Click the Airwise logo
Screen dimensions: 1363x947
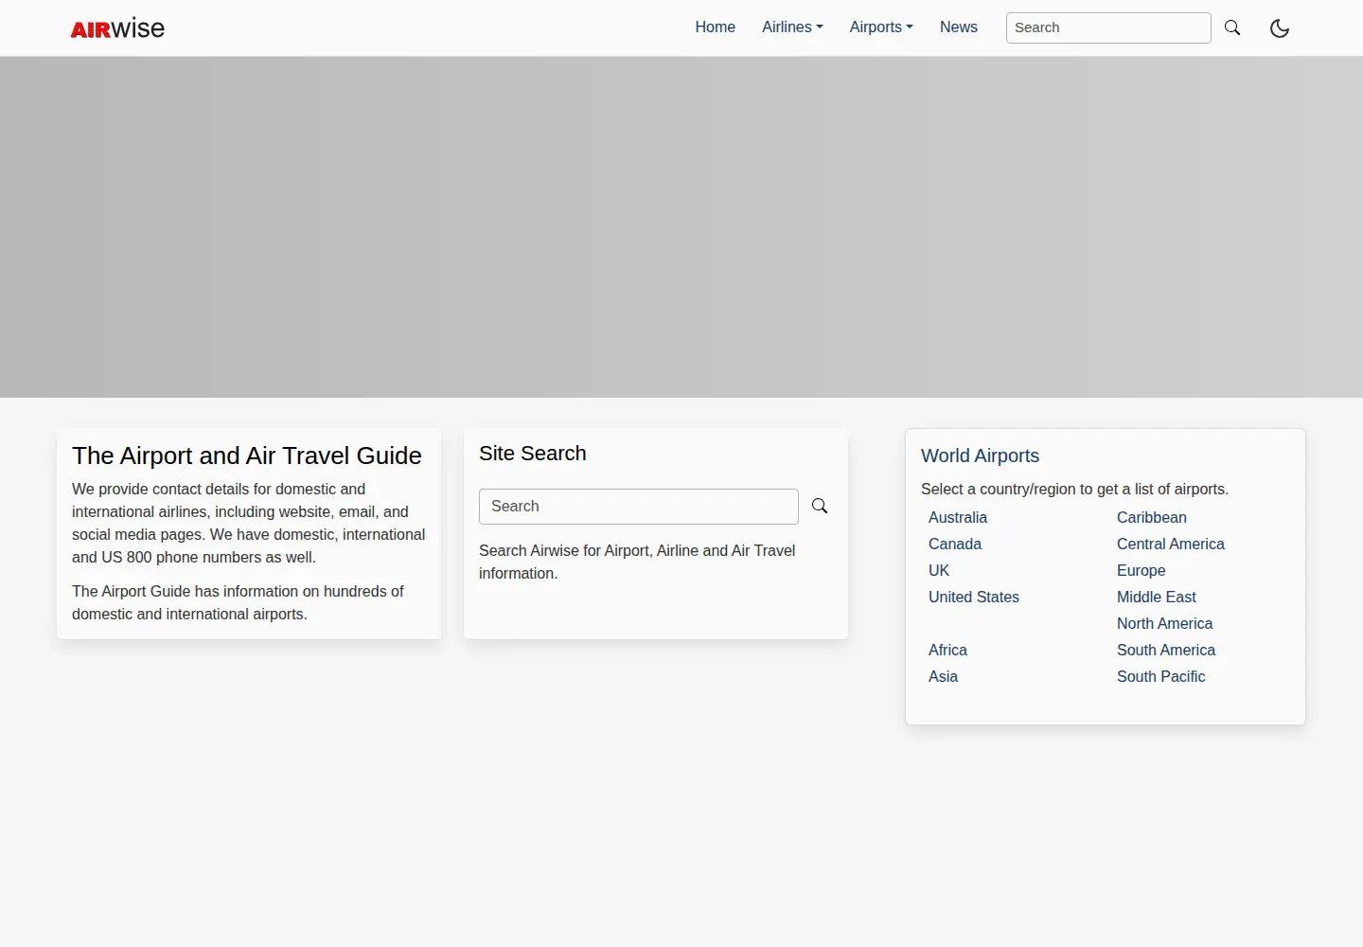click(x=117, y=28)
